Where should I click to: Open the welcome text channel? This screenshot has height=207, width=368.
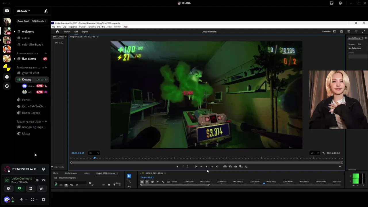[32, 32]
